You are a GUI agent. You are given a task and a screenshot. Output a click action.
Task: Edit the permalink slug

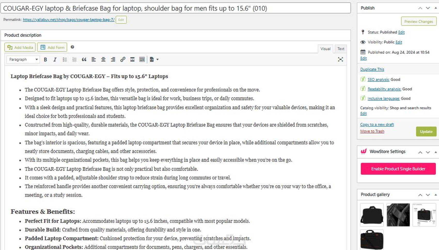[121, 20]
